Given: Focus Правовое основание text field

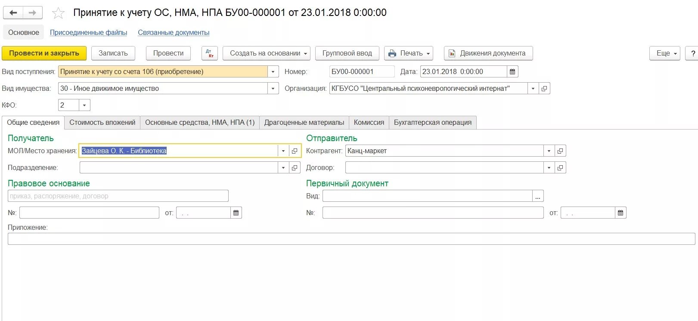Looking at the screenshot, I should (118, 196).
